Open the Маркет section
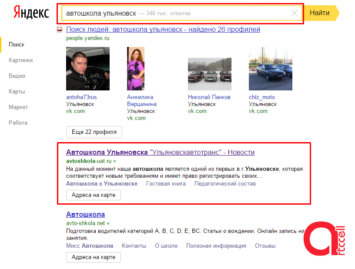Screen dimensions: 355x269 coord(18,107)
